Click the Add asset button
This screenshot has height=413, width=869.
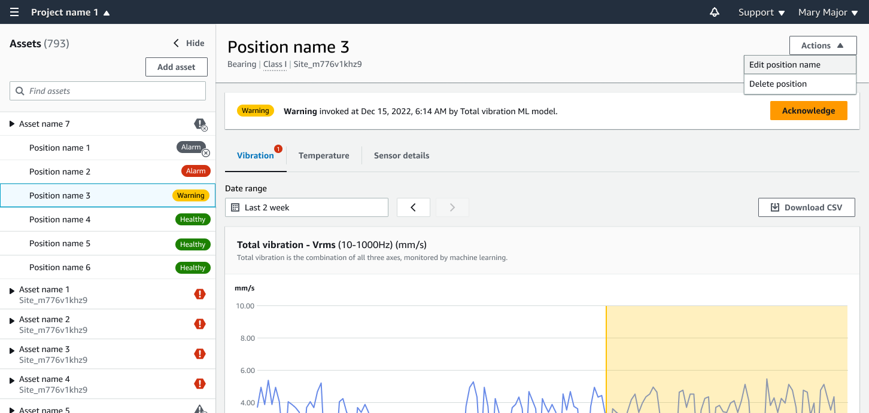point(176,66)
